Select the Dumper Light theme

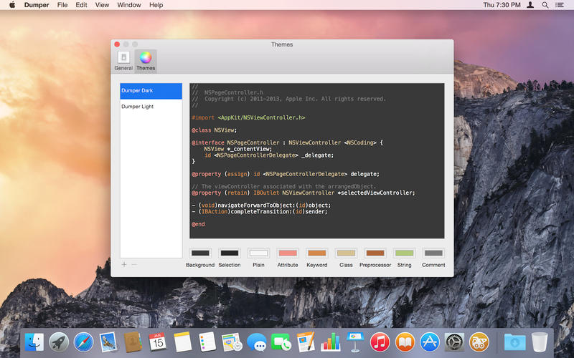[x=151, y=107]
